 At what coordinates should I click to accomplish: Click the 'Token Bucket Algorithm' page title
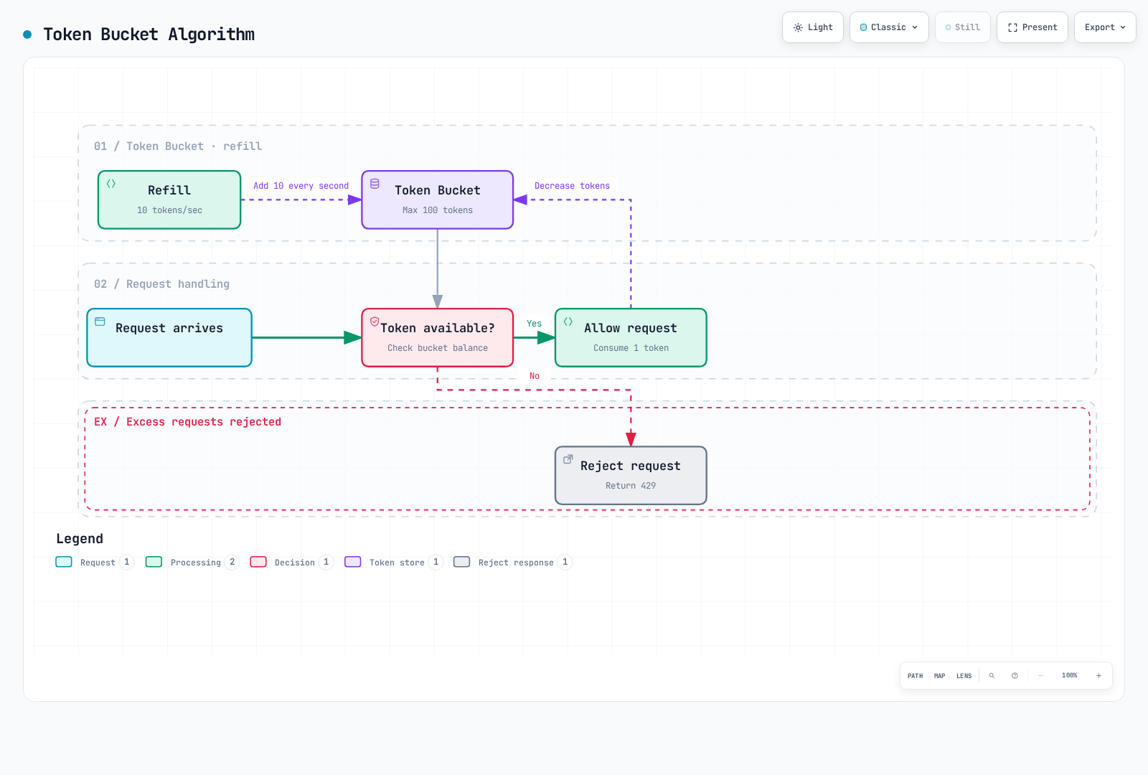[x=149, y=34]
